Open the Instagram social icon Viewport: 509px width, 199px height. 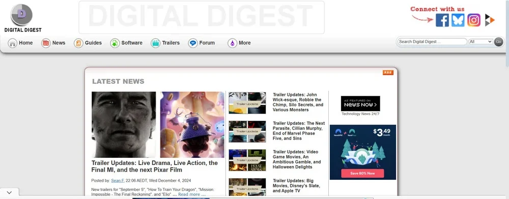point(473,20)
